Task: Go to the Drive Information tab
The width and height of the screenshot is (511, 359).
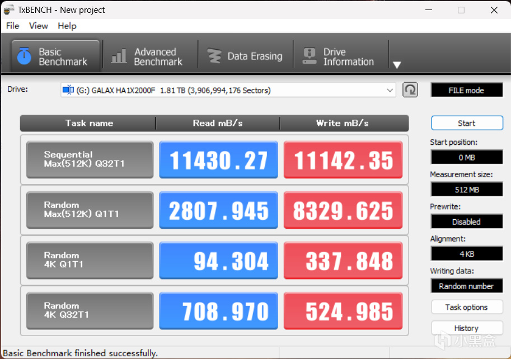Action: [340, 56]
